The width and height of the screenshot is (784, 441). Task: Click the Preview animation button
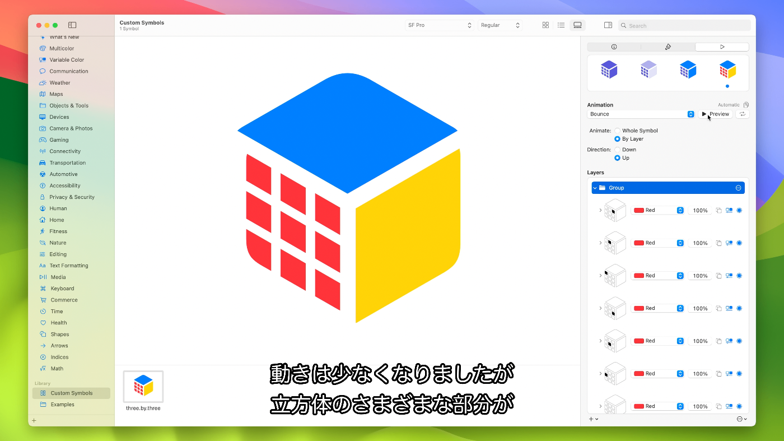[715, 114]
